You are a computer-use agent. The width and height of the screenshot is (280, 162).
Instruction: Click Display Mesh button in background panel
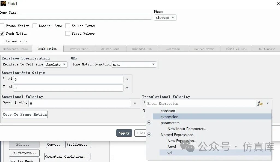24,160
